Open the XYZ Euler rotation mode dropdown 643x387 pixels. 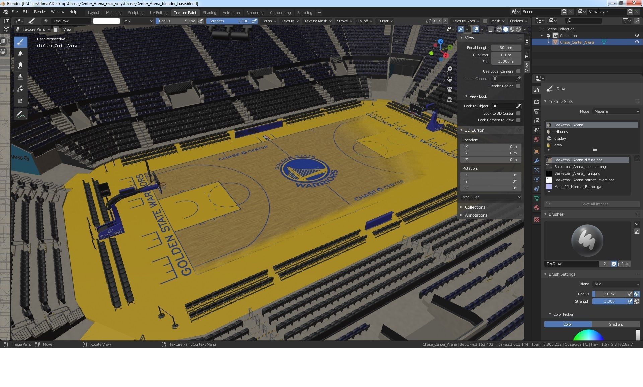pos(491,197)
